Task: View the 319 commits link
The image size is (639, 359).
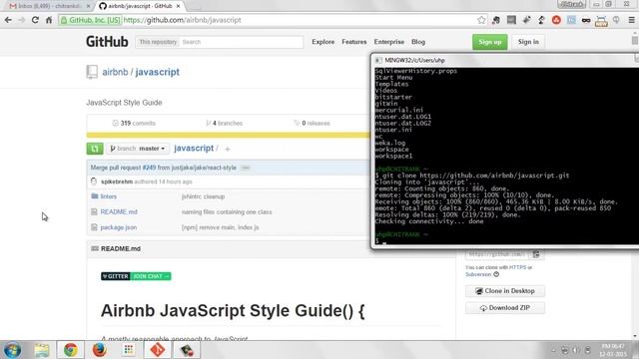Action: [134, 123]
